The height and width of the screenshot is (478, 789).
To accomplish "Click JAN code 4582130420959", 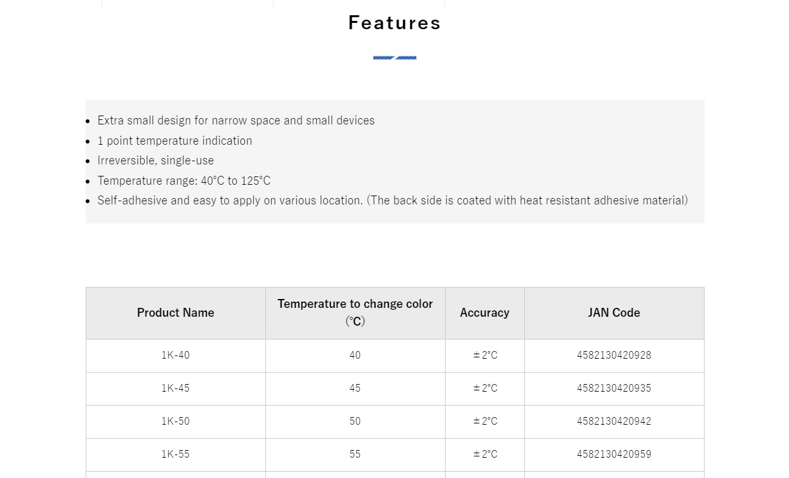I will (614, 455).
